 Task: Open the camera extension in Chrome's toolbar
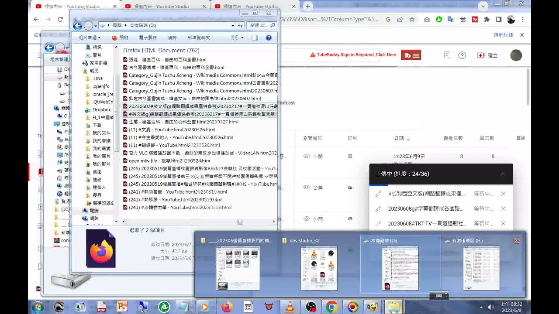(x=427, y=20)
